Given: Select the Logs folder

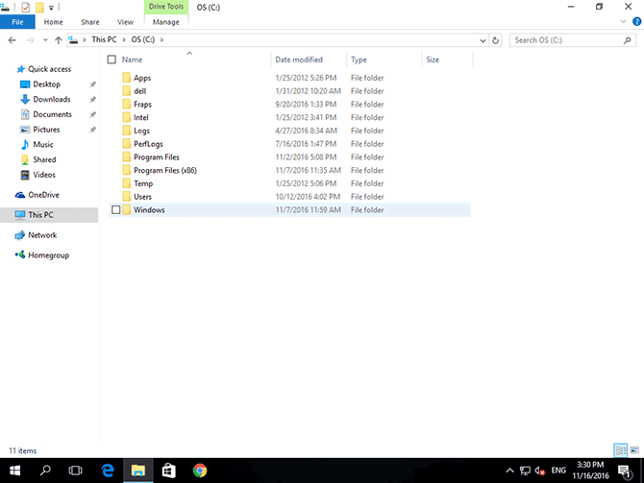Looking at the screenshot, I should pyautogui.click(x=141, y=131).
